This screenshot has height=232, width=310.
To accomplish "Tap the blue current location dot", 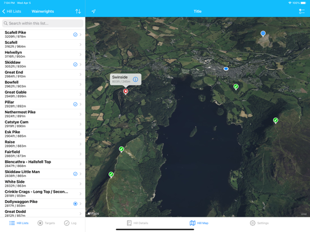I will point(226,69).
